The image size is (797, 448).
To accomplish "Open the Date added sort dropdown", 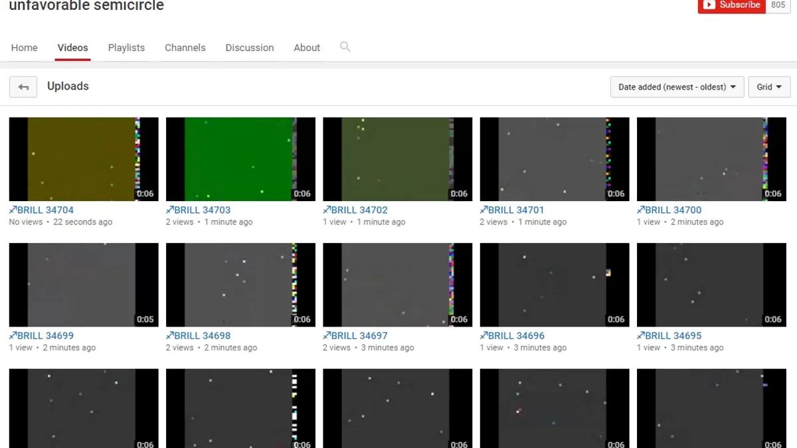I will [677, 87].
